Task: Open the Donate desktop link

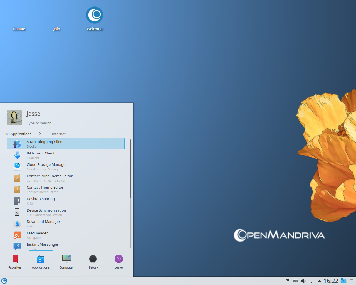Action: 19,29
